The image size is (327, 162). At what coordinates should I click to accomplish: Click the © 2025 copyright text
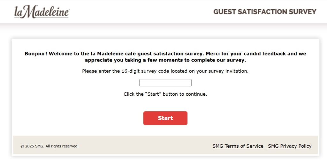[x=27, y=146]
